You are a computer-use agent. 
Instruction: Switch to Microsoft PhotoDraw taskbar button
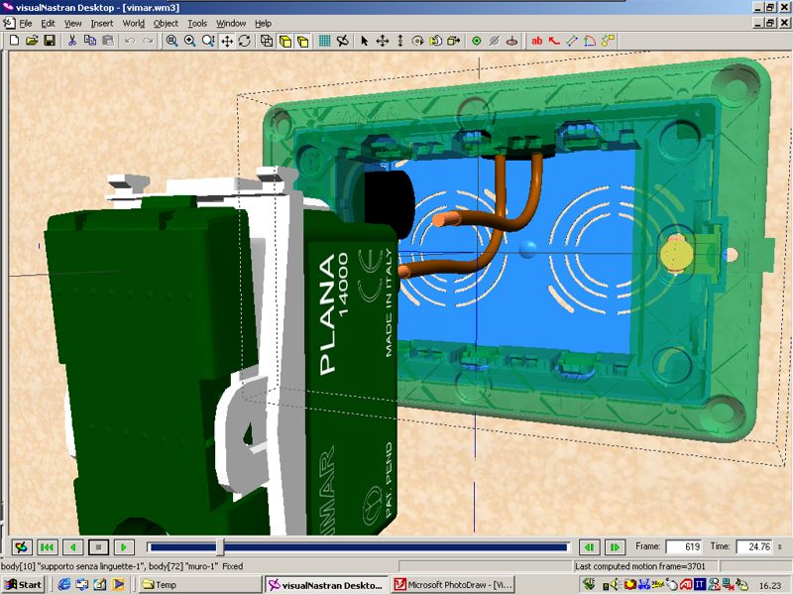click(x=454, y=585)
